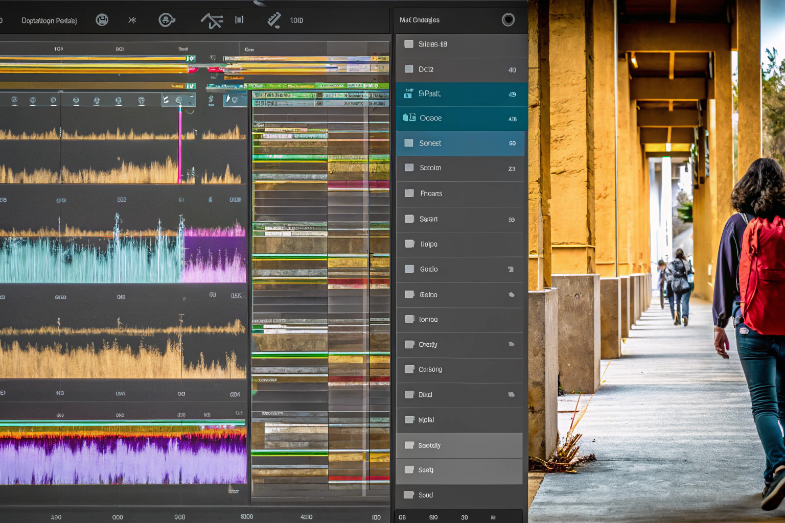This screenshot has width=785, height=523.
Task: Click the small icon at right of Gadio row
Action: tap(511, 269)
